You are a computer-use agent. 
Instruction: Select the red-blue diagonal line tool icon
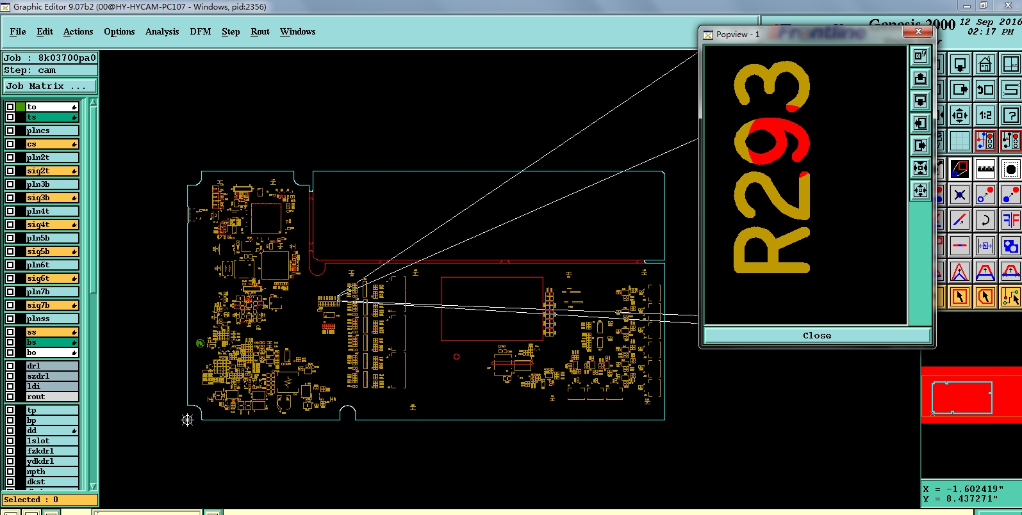point(959,220)
